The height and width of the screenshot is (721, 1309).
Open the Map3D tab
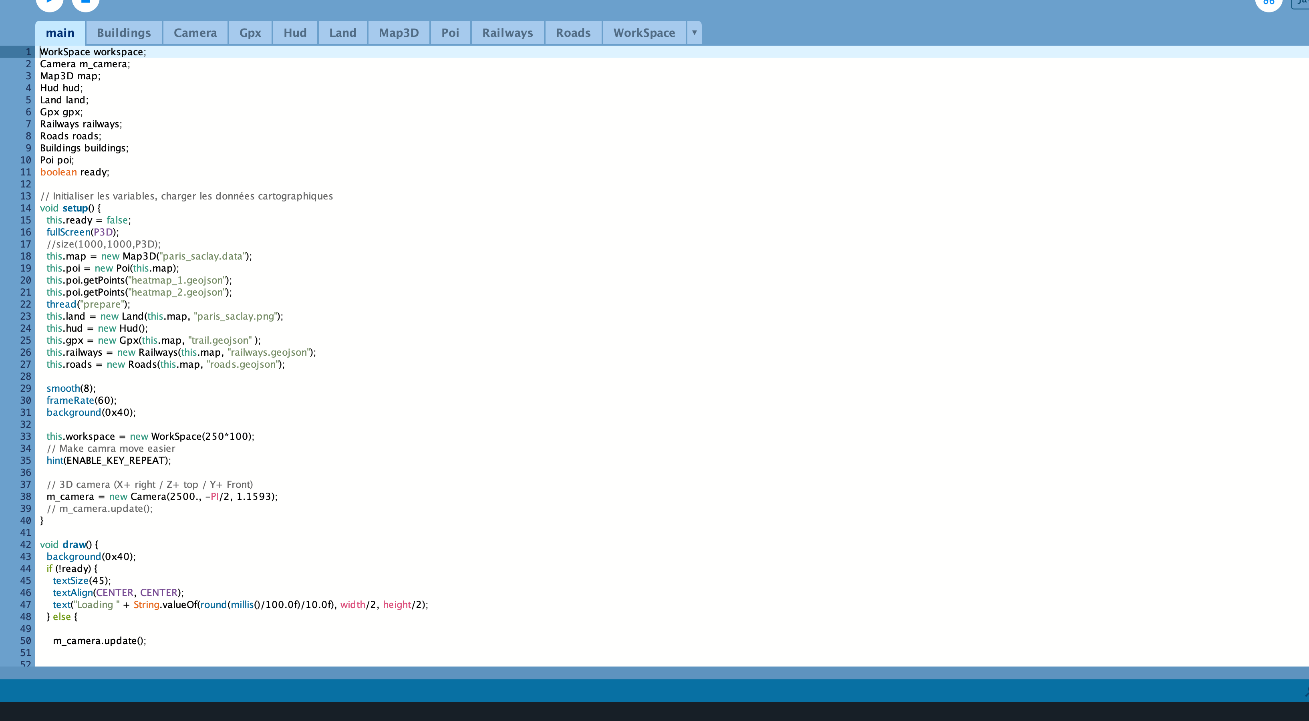[399, 33]
